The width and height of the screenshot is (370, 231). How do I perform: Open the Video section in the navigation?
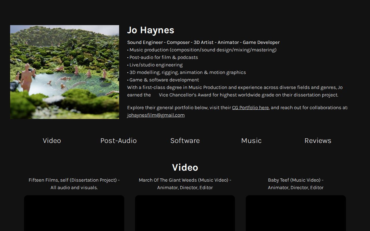52,141
